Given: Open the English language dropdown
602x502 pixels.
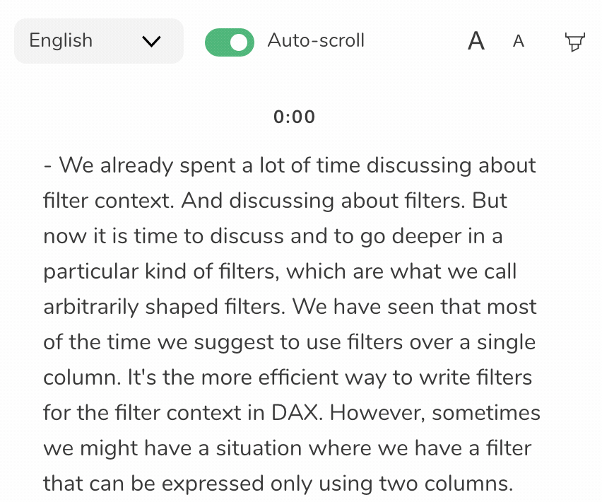Looking at the screenshot, I should 99,41.
